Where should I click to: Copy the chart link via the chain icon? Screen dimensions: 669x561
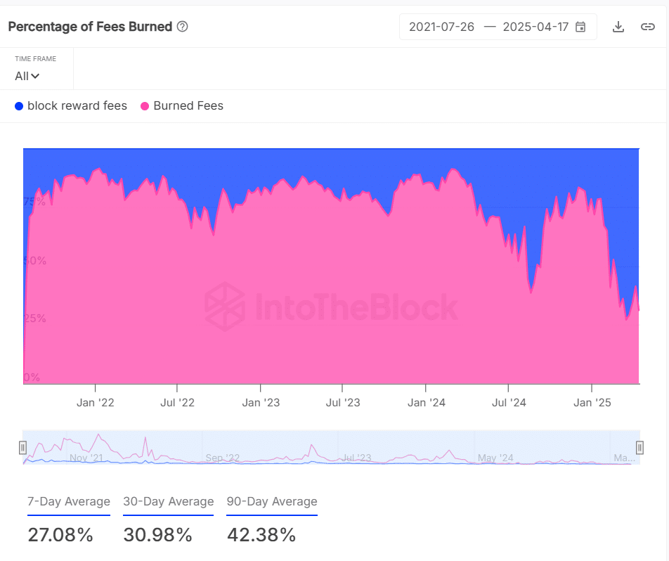647,27
